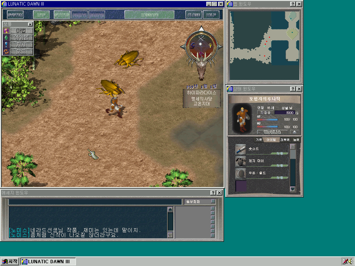The width and height of the screenshot is (355, 266).
Task: Click the message text input field
Action: click(x=95, y=202)
